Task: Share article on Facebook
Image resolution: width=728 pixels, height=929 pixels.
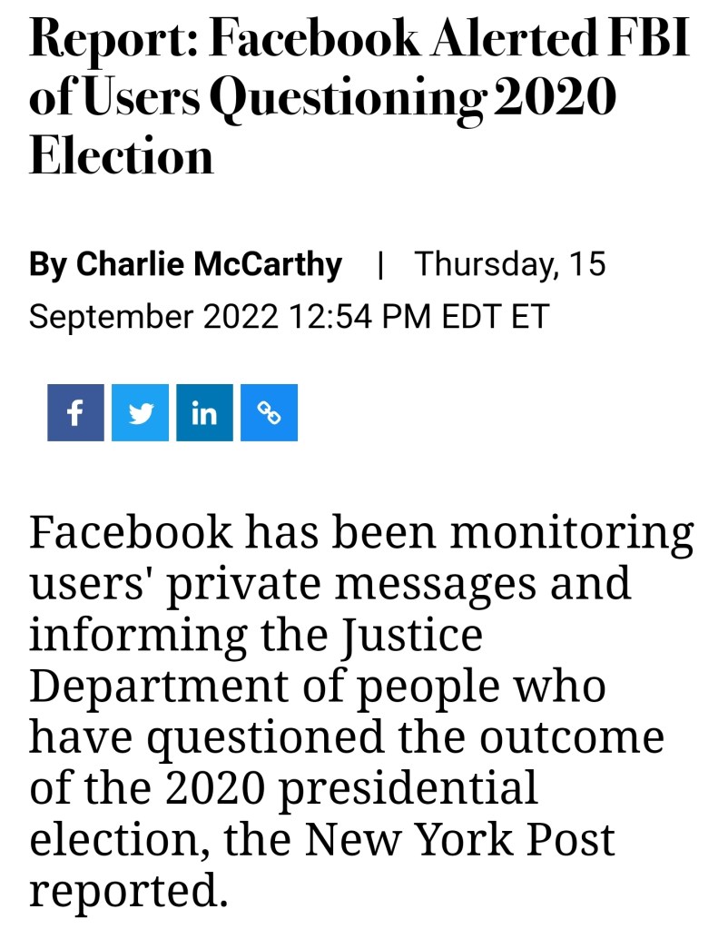Action: [75, 413]
